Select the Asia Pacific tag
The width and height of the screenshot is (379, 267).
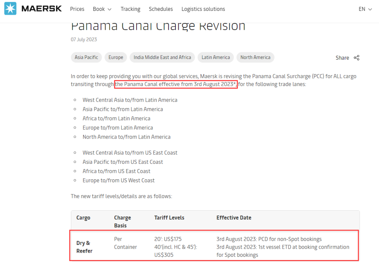pos(86,58)
